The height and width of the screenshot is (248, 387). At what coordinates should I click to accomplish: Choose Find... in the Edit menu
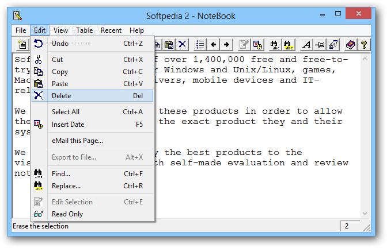coord(93,174)
